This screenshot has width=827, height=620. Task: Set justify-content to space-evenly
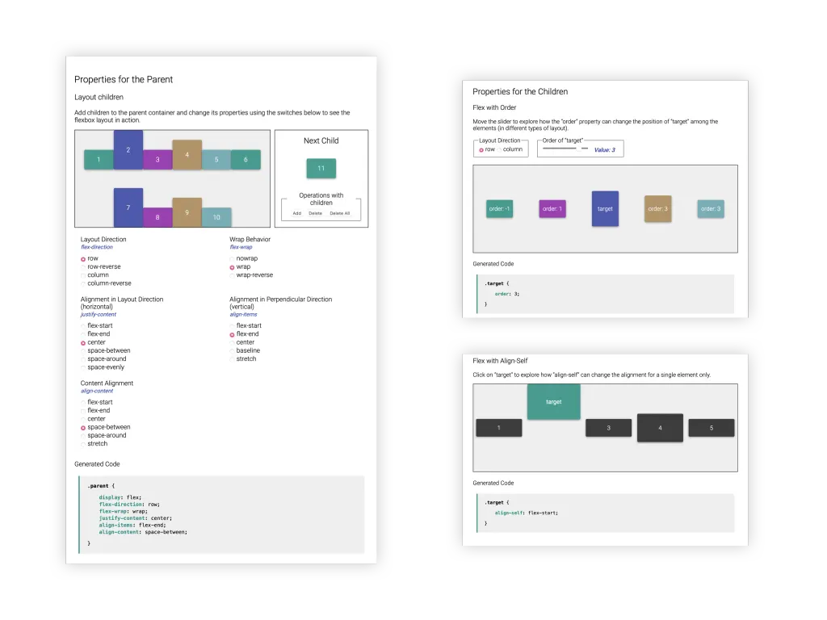click(83, 368)
